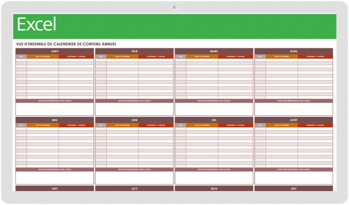This screenshot has height=205, width=349.
Task: Click 'SUJET DE CONTENU' header under AOÛT
Action: [282, 125]
